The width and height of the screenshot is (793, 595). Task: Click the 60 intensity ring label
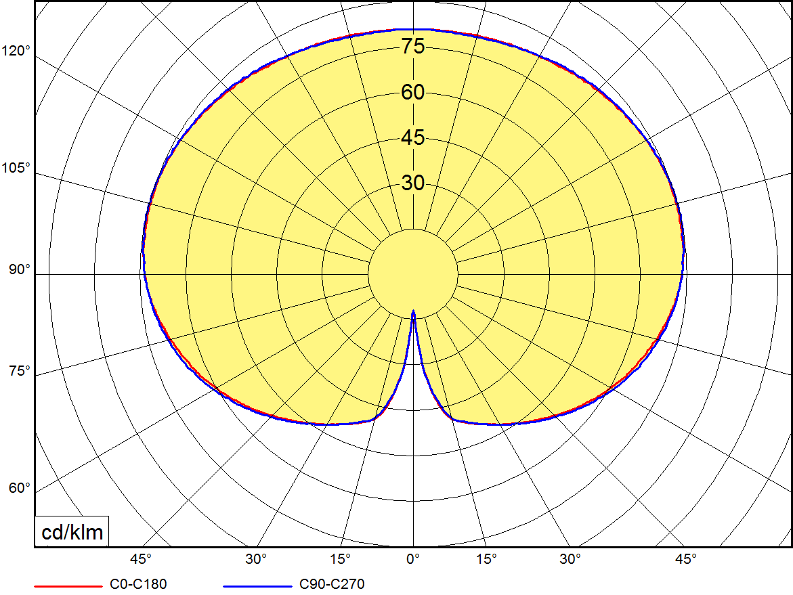click(x=413, y=93)
